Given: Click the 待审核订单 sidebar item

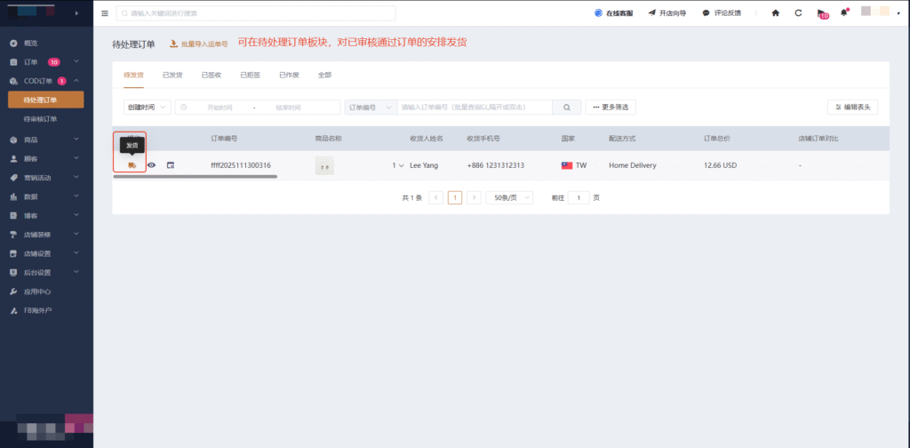Looking at the screenshot, I should pyautogui.click(x=40, y=118).
